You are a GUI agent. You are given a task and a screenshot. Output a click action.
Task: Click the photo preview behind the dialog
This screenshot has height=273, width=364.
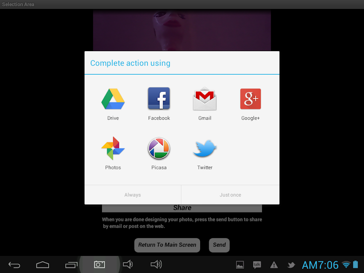(x=182, y=30)
